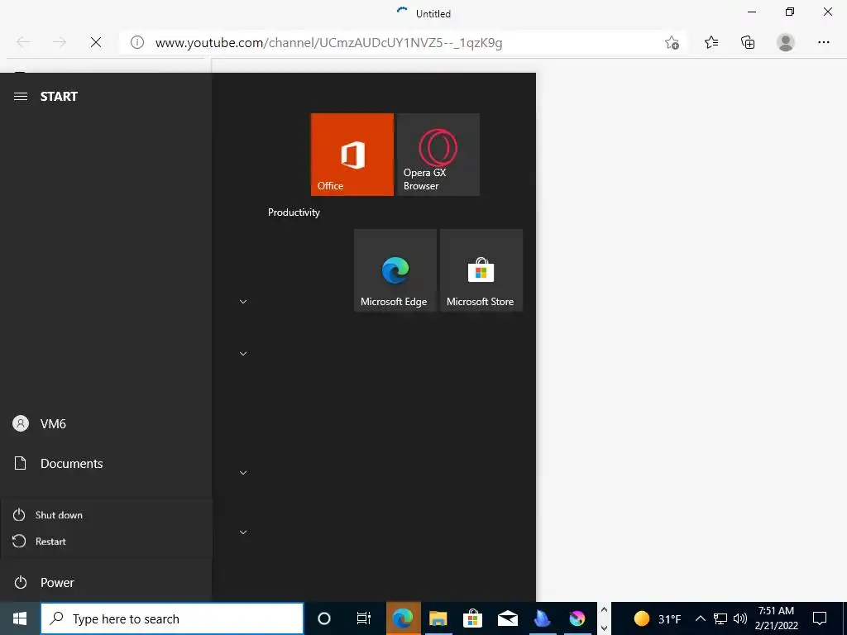Open Cortana circle on taskbar
The width and height of the screenshot is (847, 635).
pyautogui.click(x=324, y=618)
